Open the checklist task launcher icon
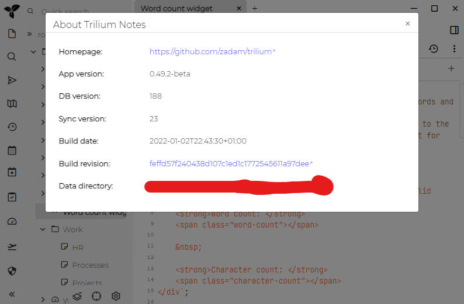 [x=12, y=197]
